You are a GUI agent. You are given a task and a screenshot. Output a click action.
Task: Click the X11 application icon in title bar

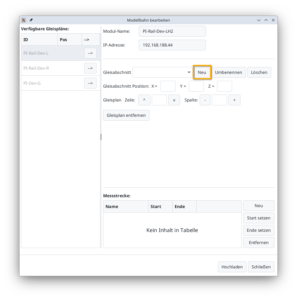click(x=24, y=20)
